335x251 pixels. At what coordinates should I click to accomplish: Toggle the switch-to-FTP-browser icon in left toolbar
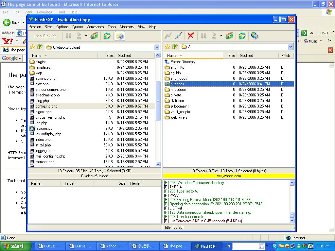pos(120,36)
